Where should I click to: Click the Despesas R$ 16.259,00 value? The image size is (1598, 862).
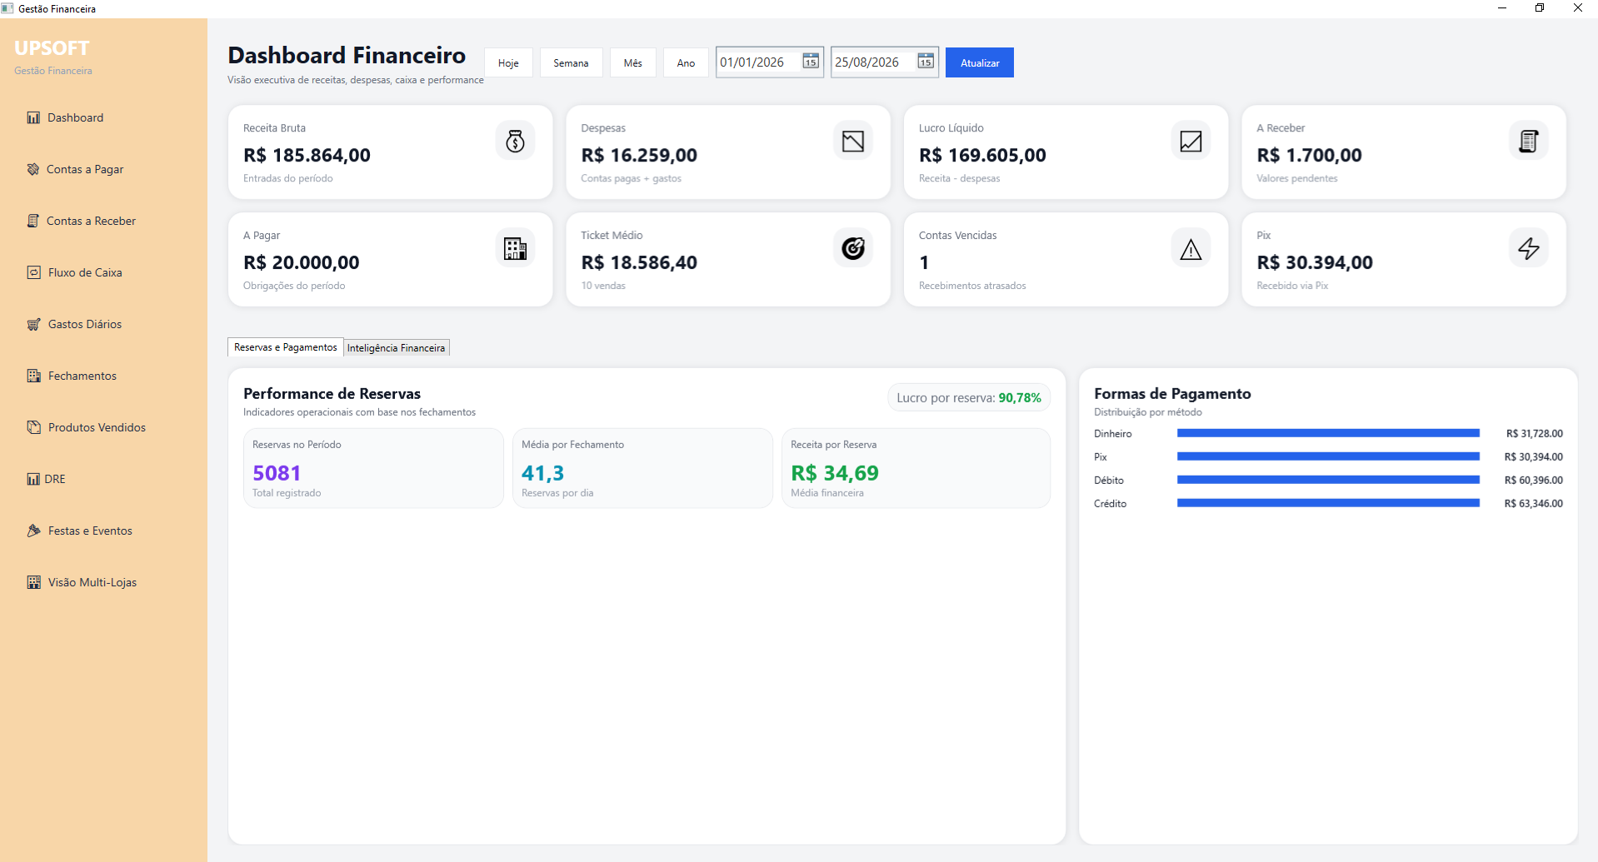(x=639, y=155)
